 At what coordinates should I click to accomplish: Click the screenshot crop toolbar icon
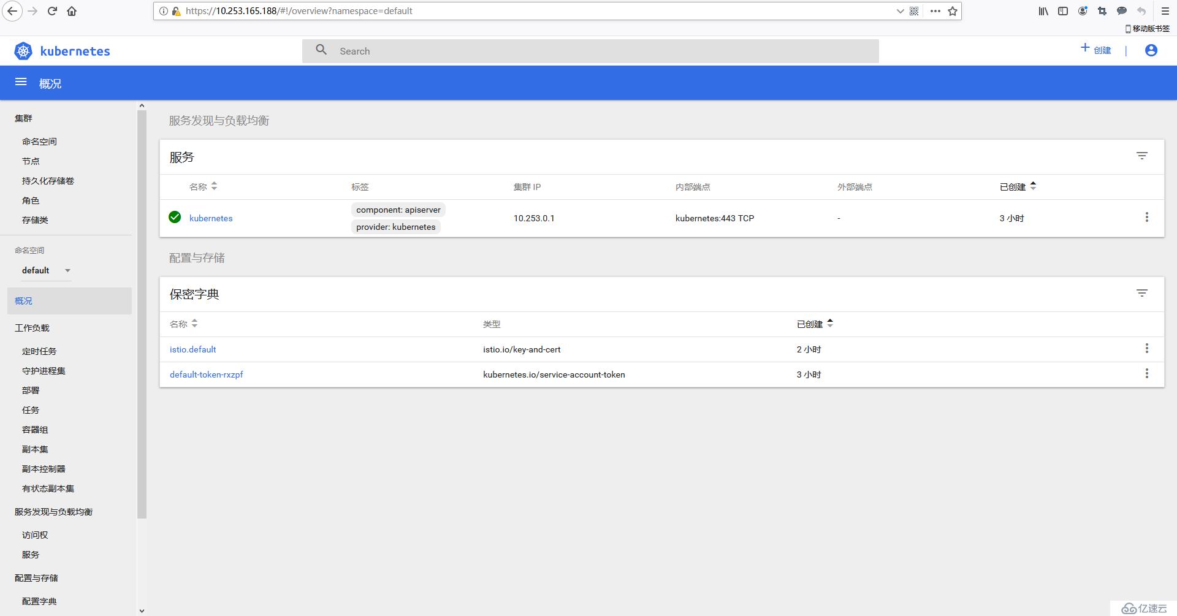(x=1102, y=11)
